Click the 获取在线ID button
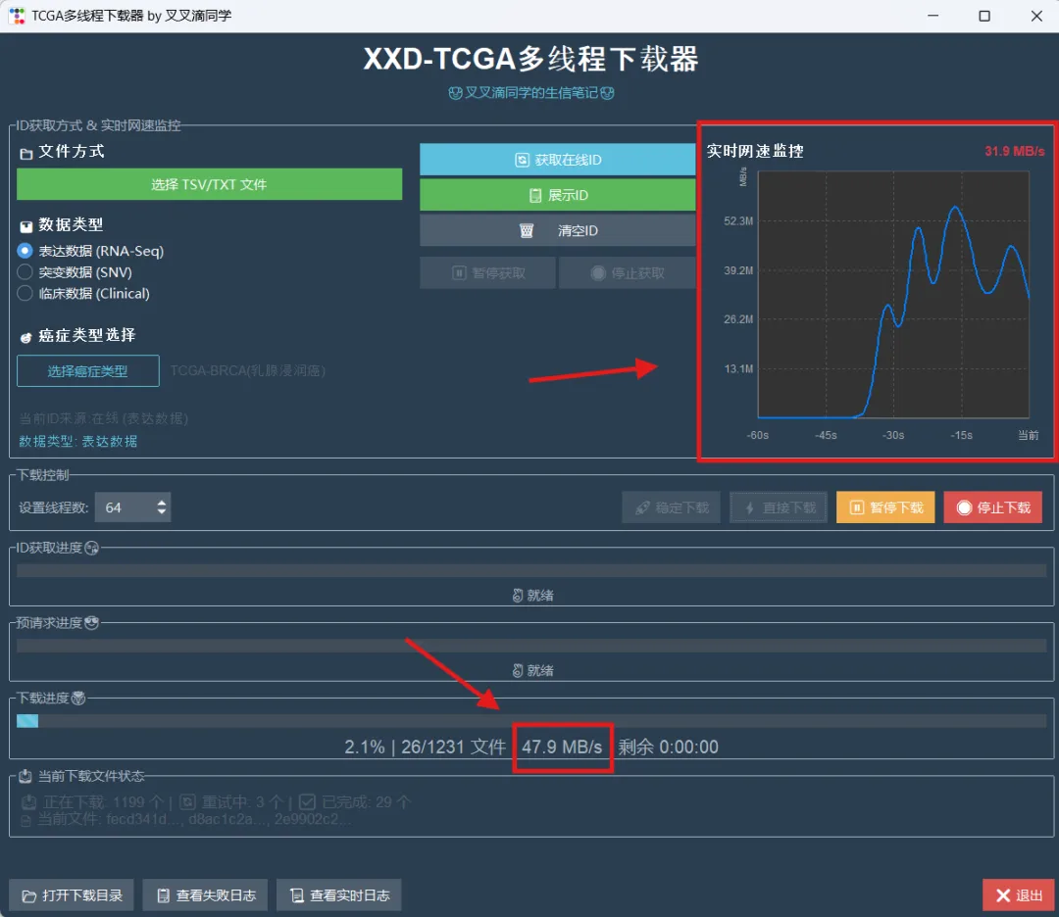 point(557,160)
